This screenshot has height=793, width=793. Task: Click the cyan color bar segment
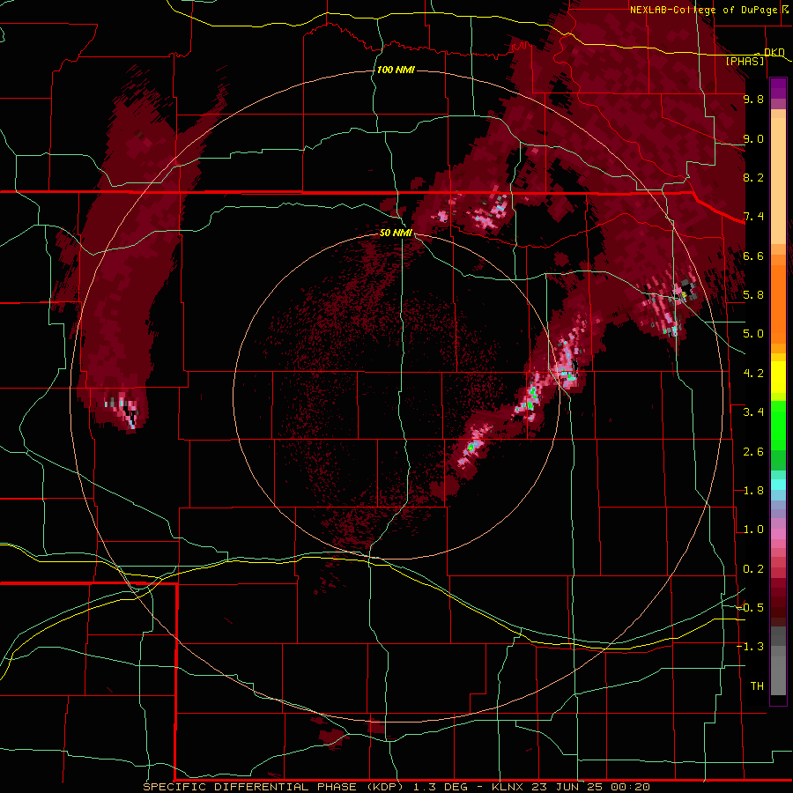pos(778,485)
